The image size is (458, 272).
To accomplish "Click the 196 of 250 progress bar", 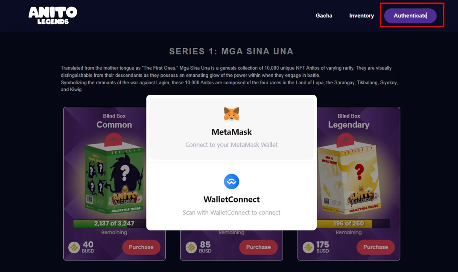I will (x=353, y=223).
